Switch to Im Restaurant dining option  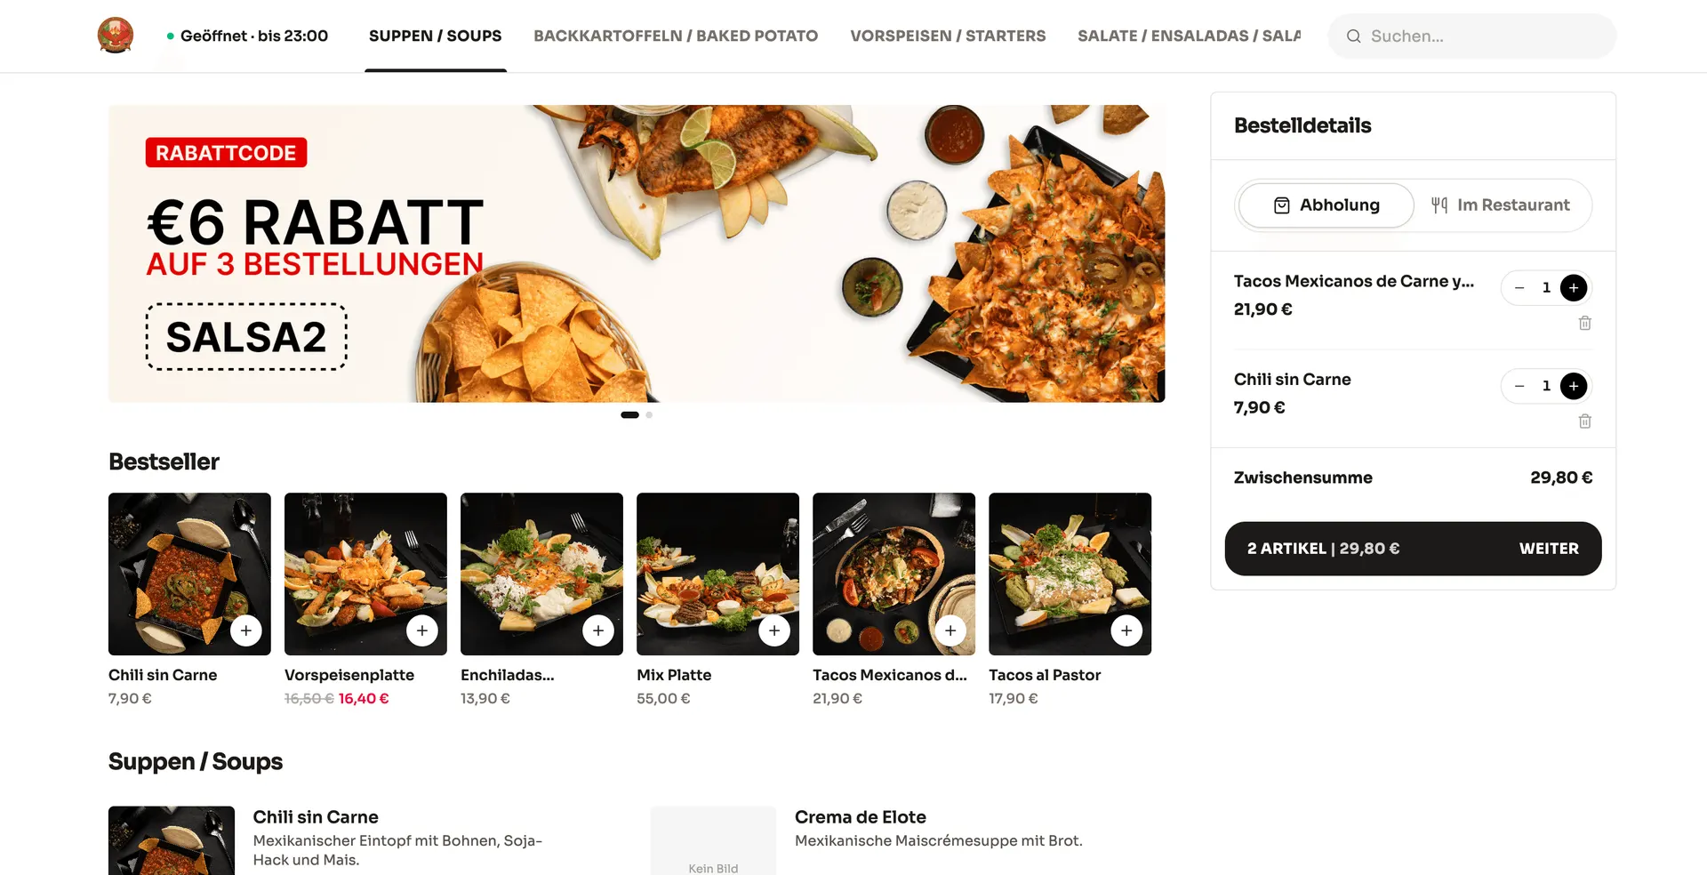coord(1501,205)
